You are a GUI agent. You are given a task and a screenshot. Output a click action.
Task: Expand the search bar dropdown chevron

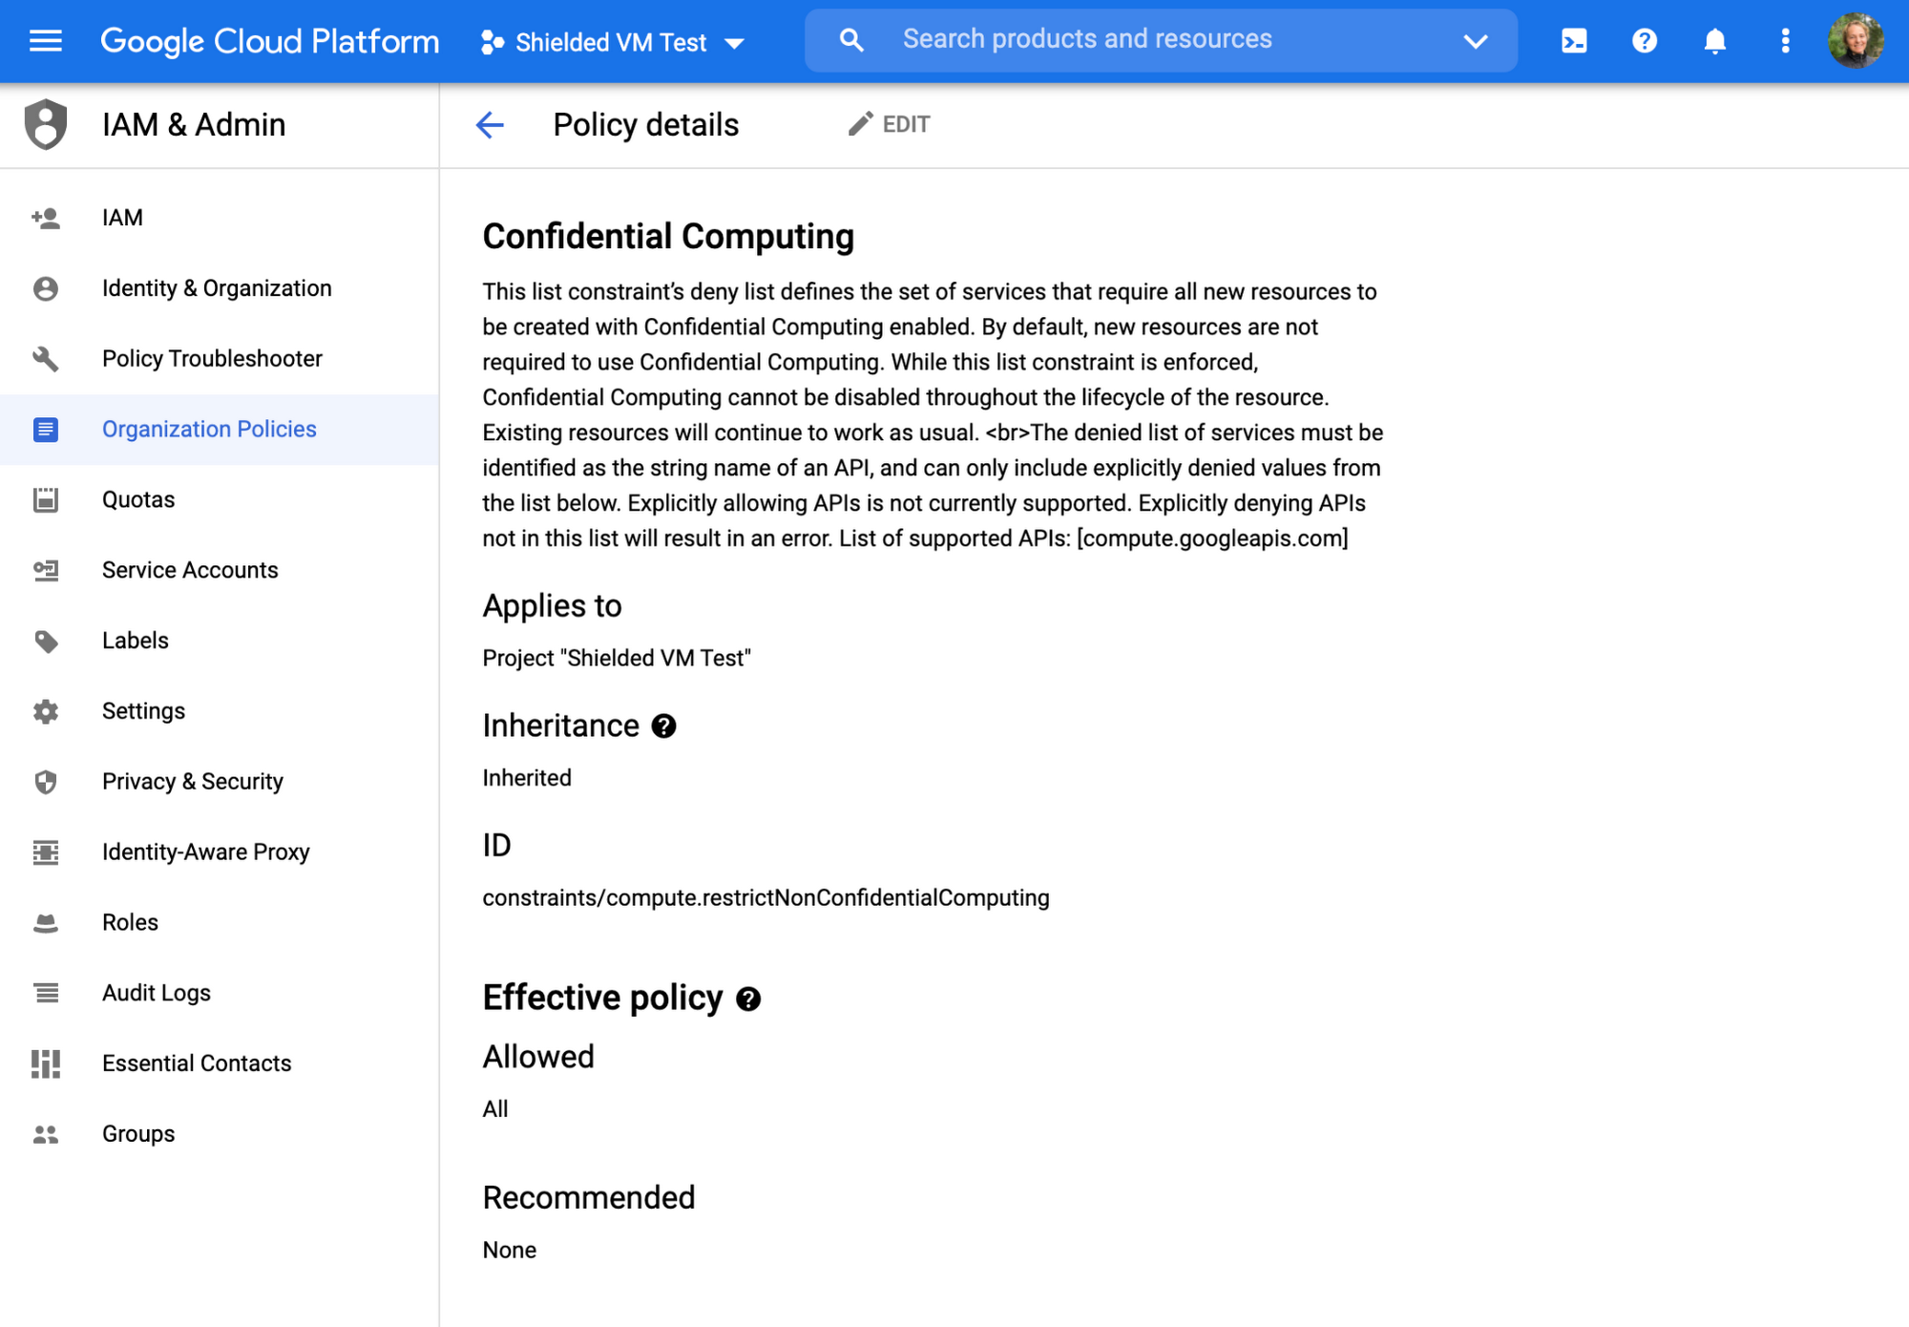(1476, 41)
